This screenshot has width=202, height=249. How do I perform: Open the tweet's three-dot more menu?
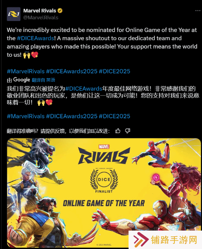(198, 11)
